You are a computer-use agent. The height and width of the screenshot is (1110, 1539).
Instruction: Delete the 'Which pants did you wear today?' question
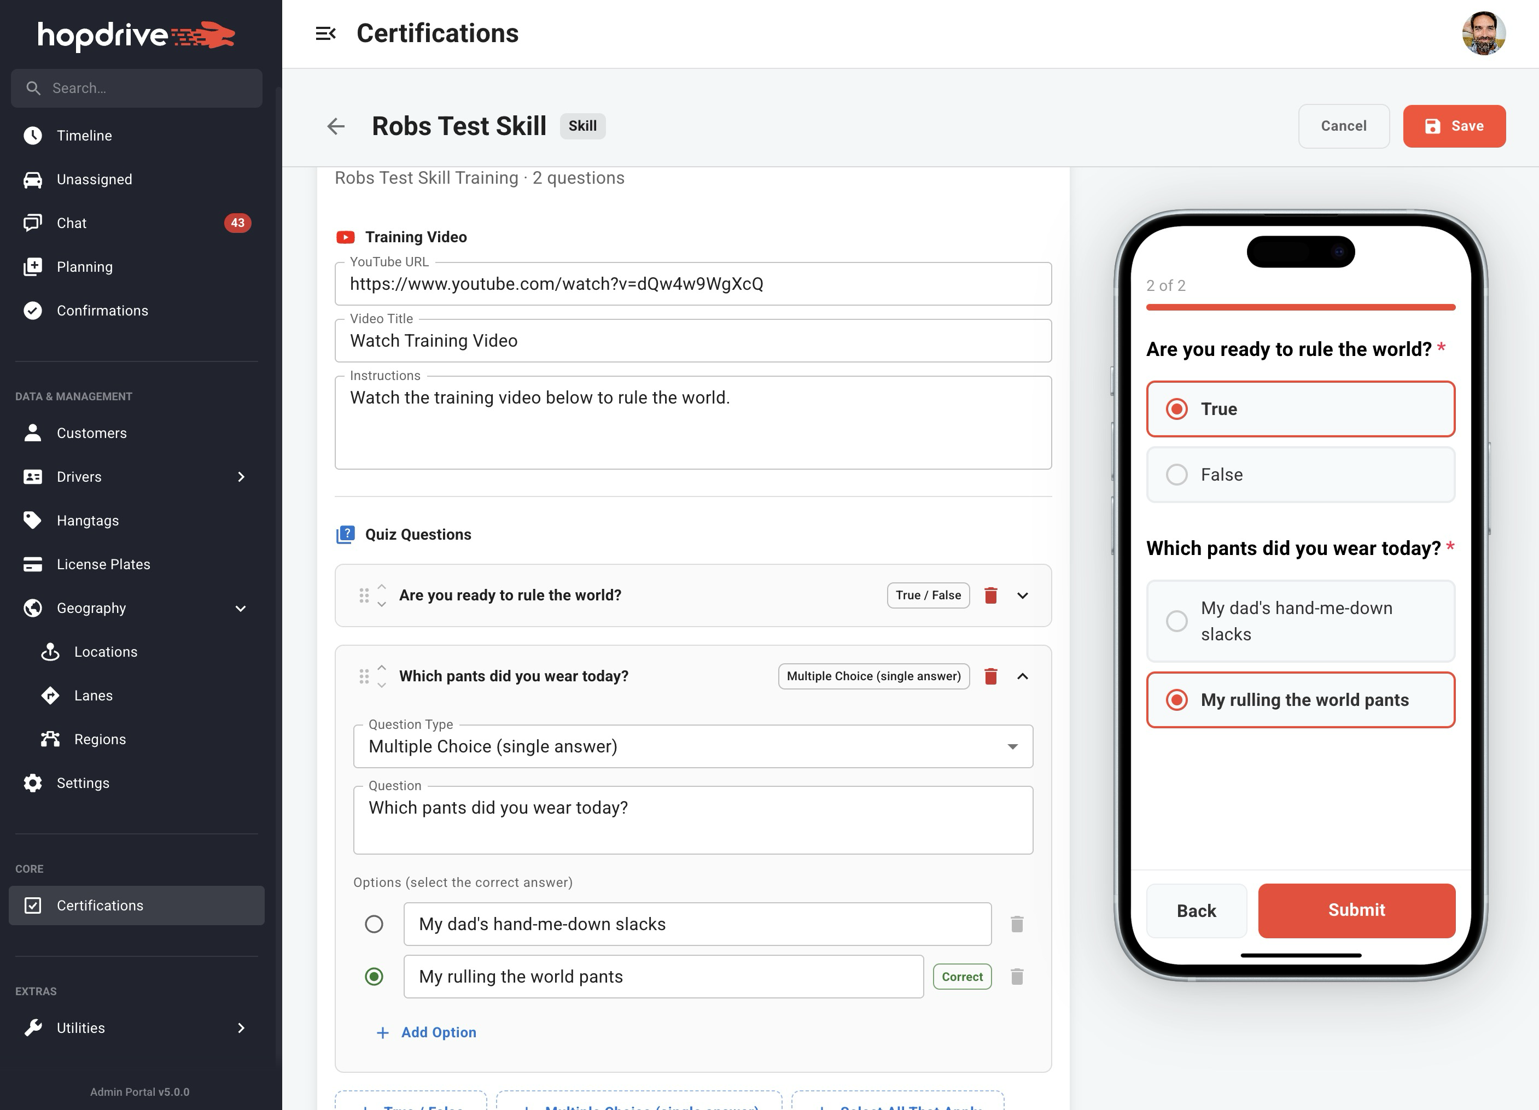[x=990, y=676]
